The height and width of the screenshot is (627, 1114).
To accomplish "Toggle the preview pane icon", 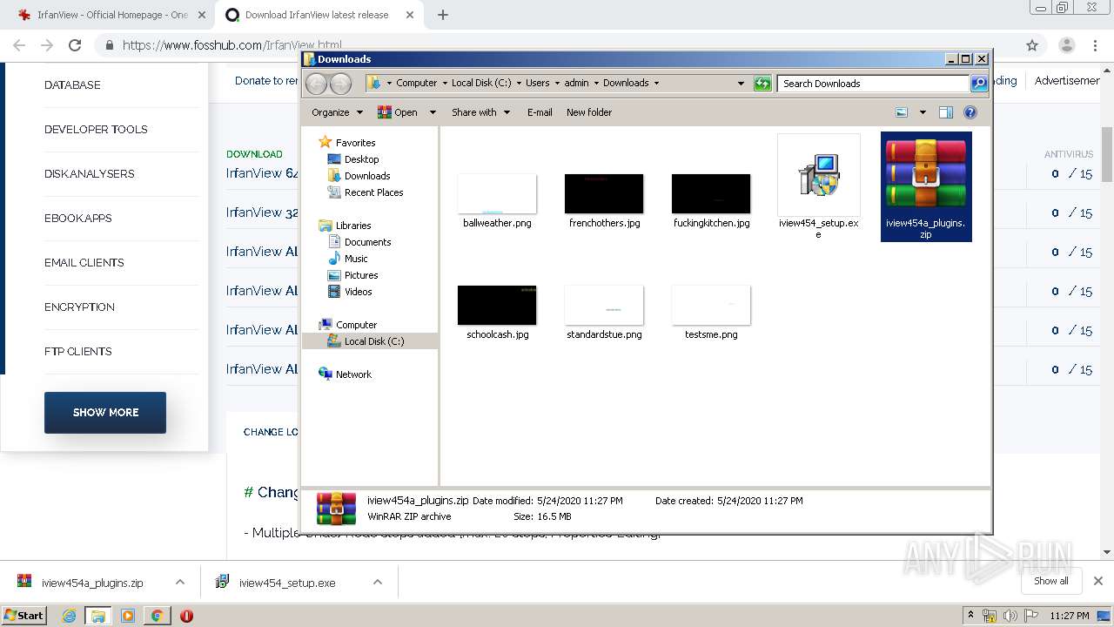I will pos(946,112).
